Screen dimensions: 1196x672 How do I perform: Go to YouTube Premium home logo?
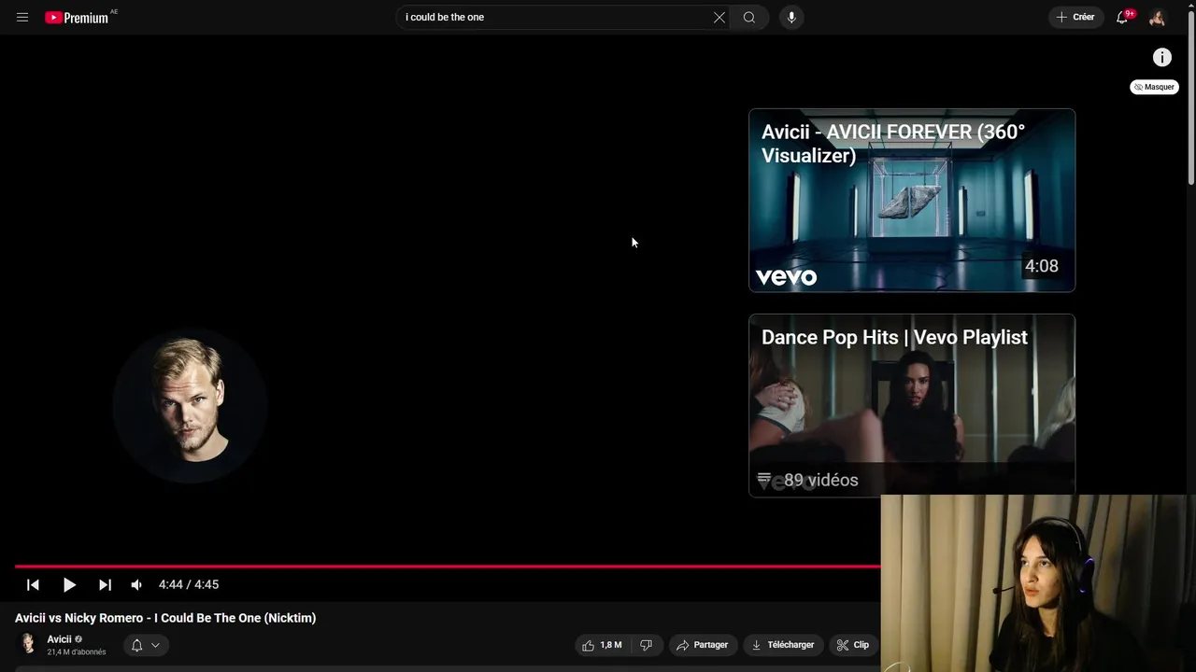point(78,18)
